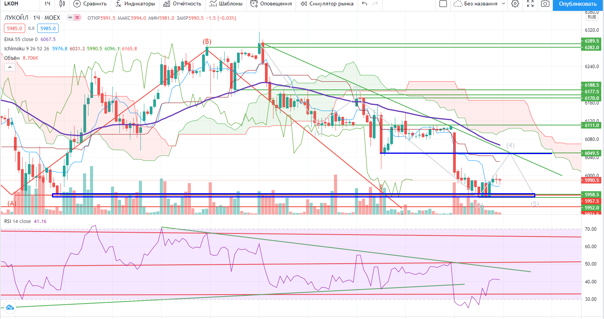This screenshot has width=604, height=319.
Task: Take a chart snapshot with the camera icon
Action: [x=545, y=4]
